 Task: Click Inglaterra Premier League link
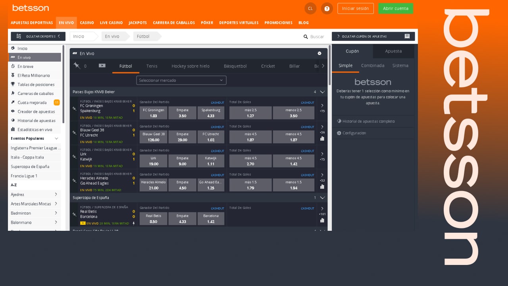pos(35,148)
